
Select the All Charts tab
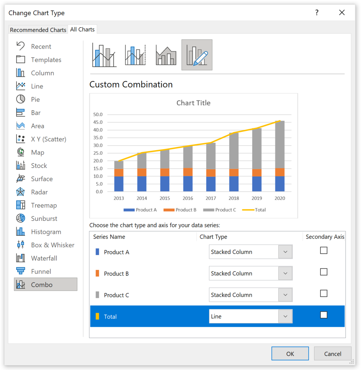(82, 29)
